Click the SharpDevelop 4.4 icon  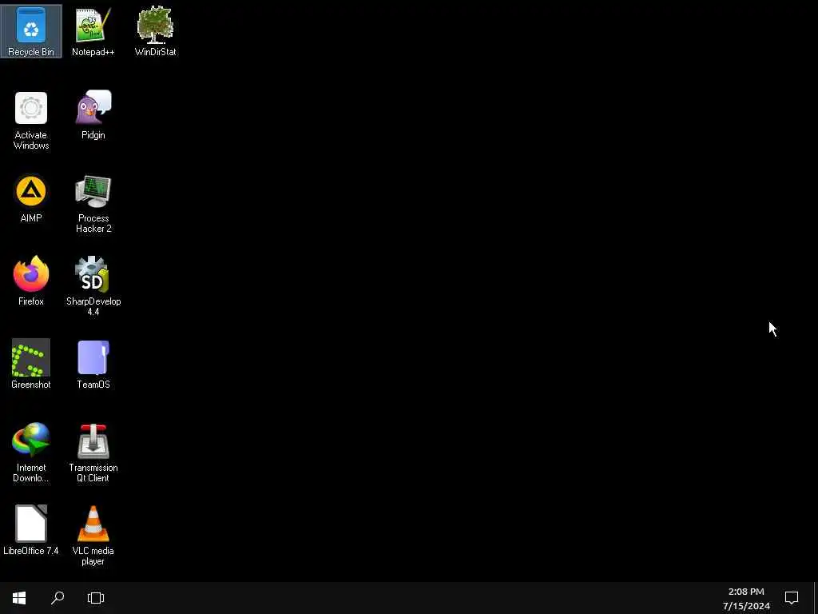[92, 274]
